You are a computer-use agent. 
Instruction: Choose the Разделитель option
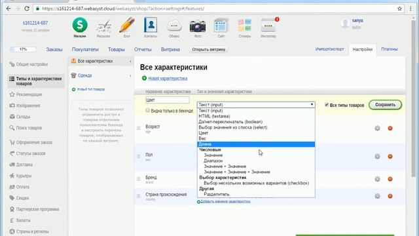[256, 194]
